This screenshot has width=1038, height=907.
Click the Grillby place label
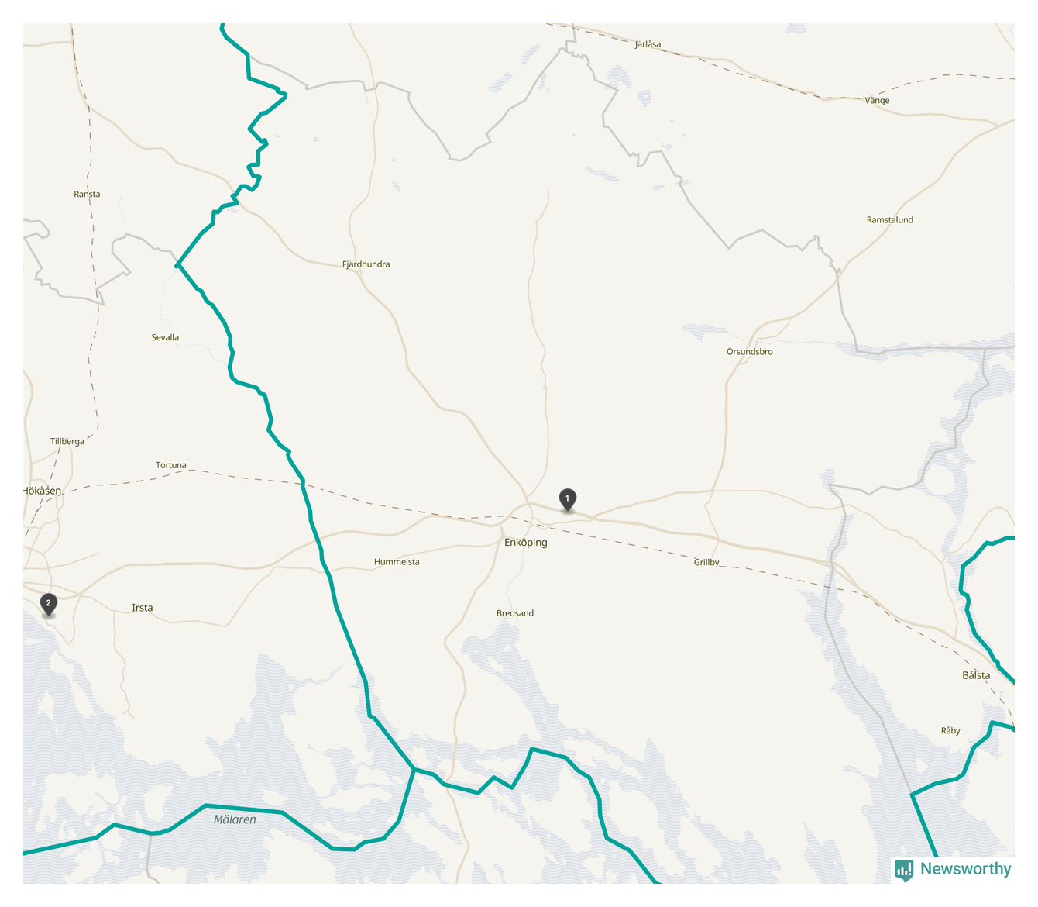(706, 563)
